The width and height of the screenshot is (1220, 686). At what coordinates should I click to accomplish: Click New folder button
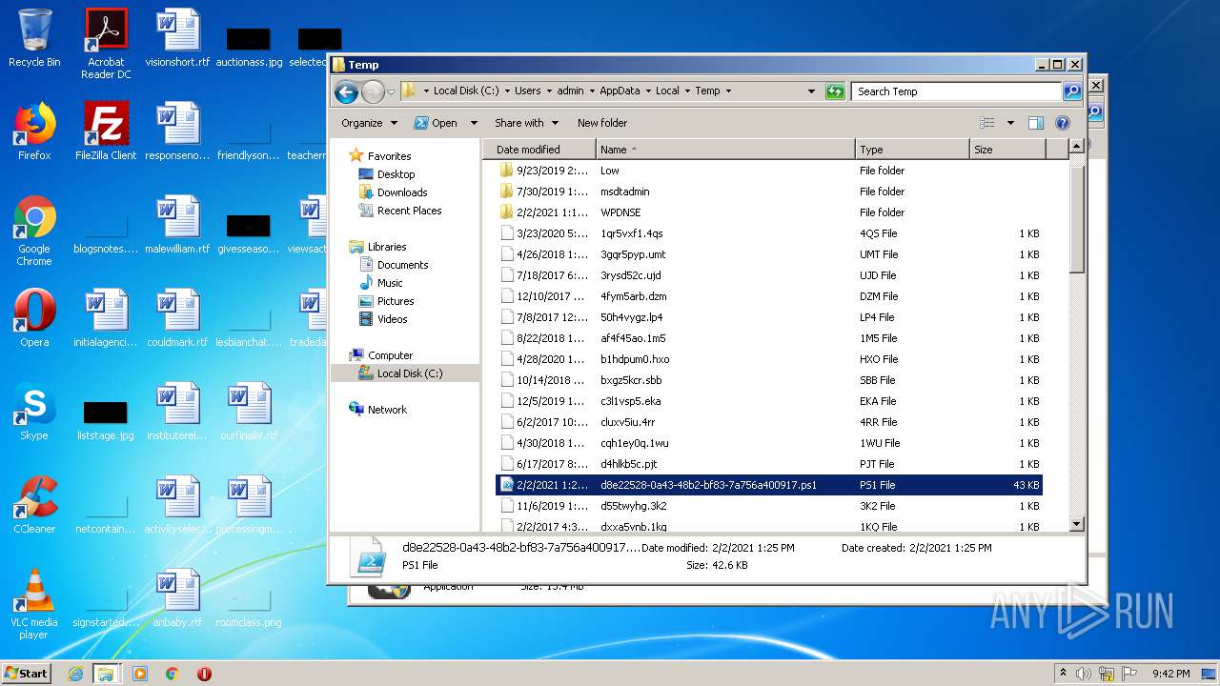tap(602, 123)
